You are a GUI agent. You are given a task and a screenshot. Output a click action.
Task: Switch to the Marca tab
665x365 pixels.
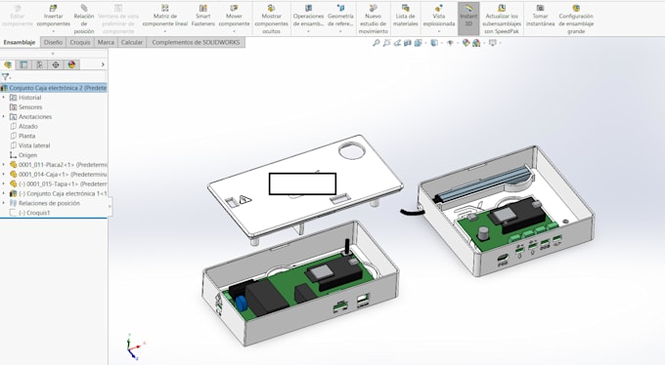[x=106, y=42]
